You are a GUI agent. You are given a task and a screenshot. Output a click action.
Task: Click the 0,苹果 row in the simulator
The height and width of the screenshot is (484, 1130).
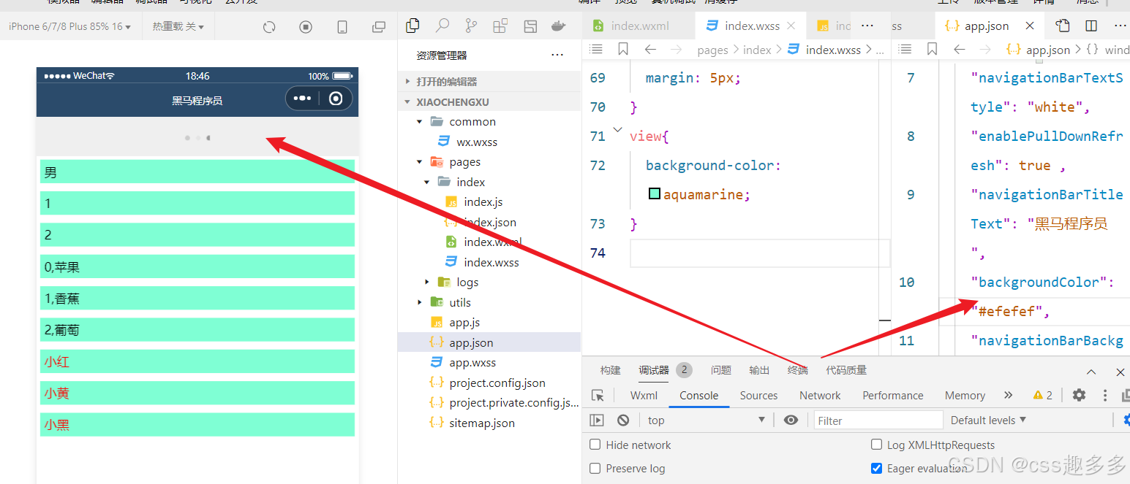tap(197, 266)
